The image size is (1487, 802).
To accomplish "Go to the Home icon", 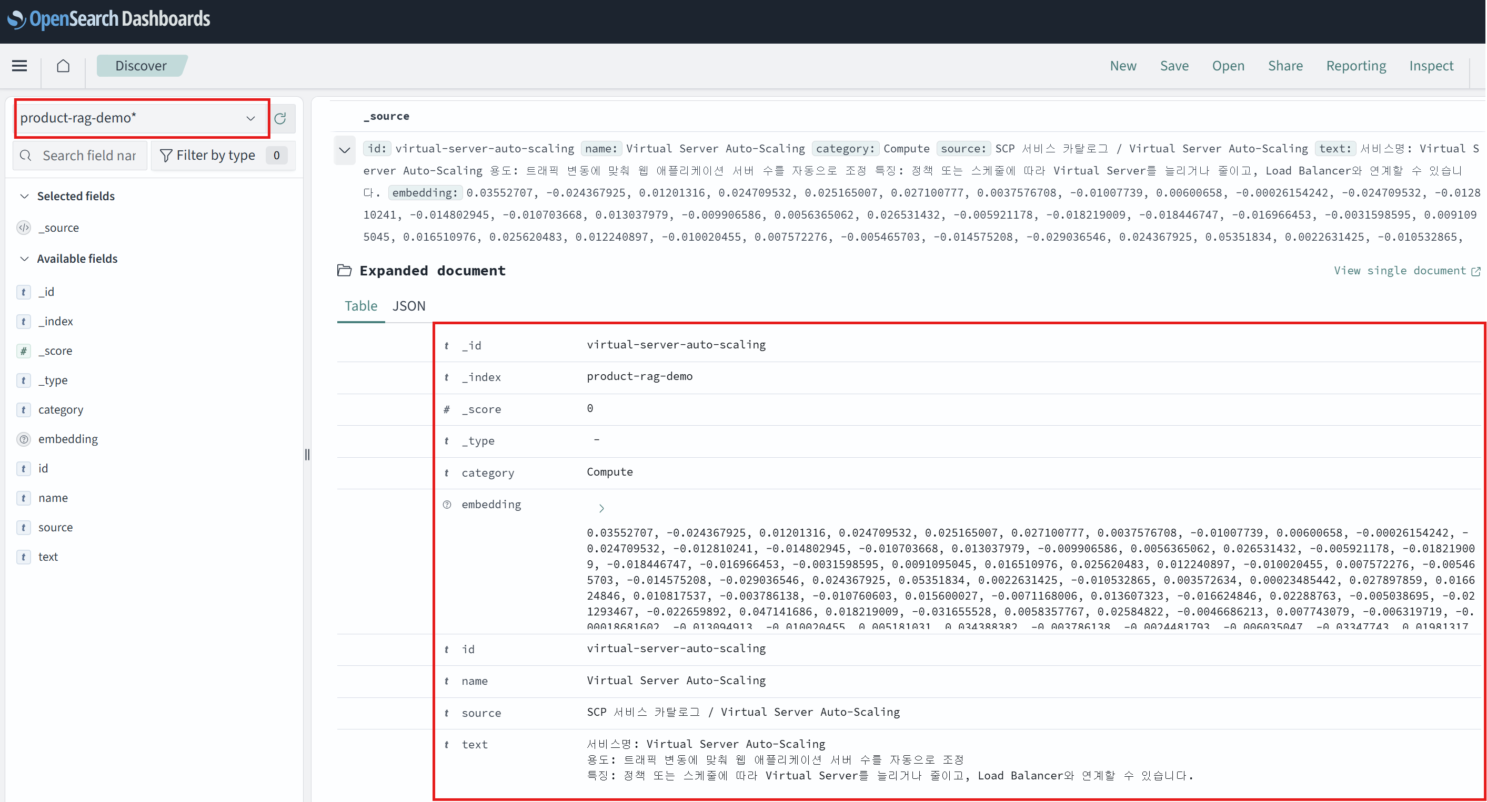I will (x=64, y=66).
